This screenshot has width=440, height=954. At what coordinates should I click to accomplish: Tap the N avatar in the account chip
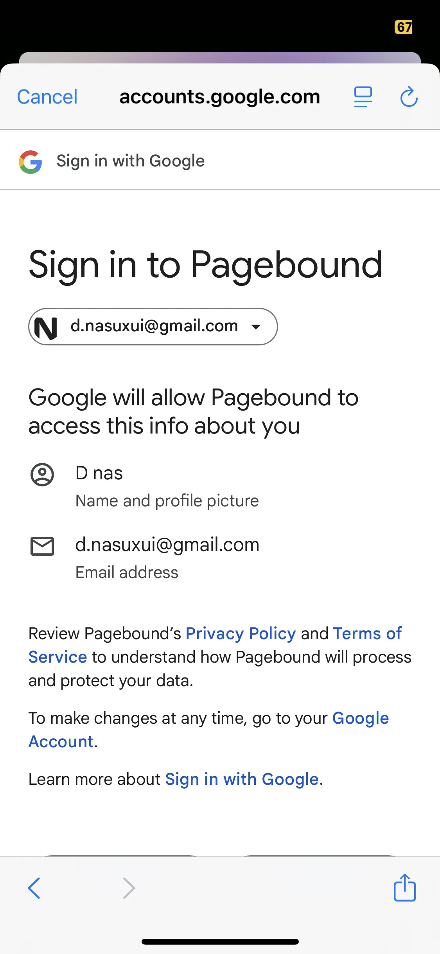point(46,327)
